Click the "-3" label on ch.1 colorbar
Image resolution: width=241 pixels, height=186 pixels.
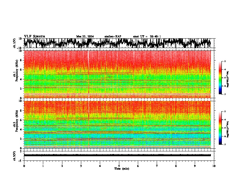[x=225, y=61]
